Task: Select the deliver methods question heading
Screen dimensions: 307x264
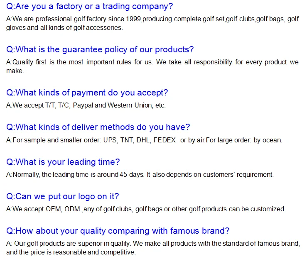Action: pos(98,127)
